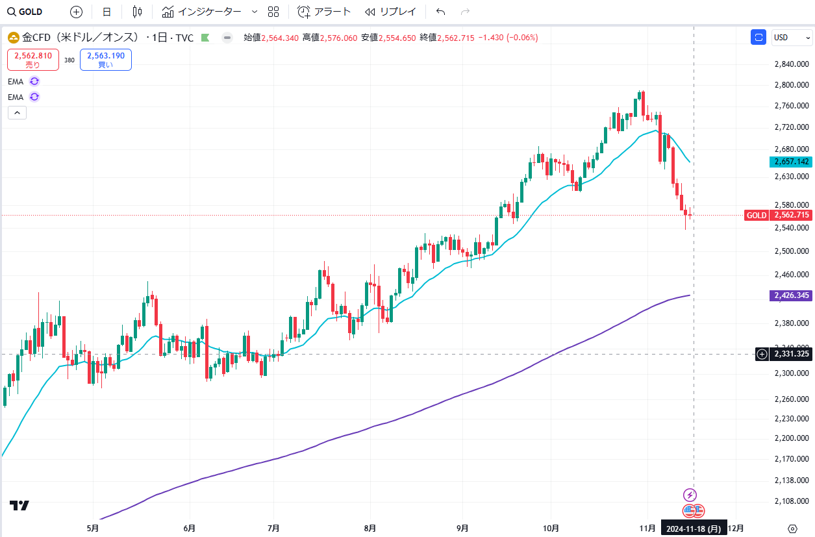The width and height of the screenshot is (815, 537).
Task: Open the indicator templates grid icon
Action: coord(273,12)
